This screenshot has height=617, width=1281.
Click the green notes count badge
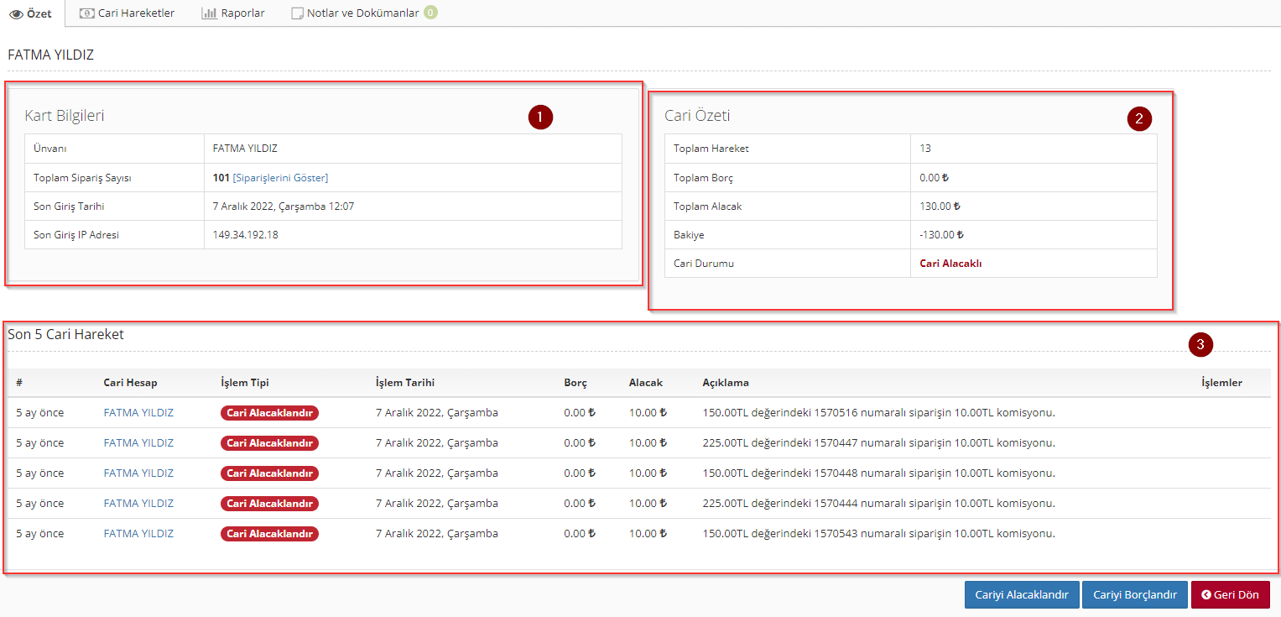430,13
